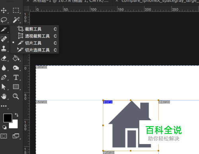Switch to the compare_iphonex_spacegray_large tab

coord(160,1)
